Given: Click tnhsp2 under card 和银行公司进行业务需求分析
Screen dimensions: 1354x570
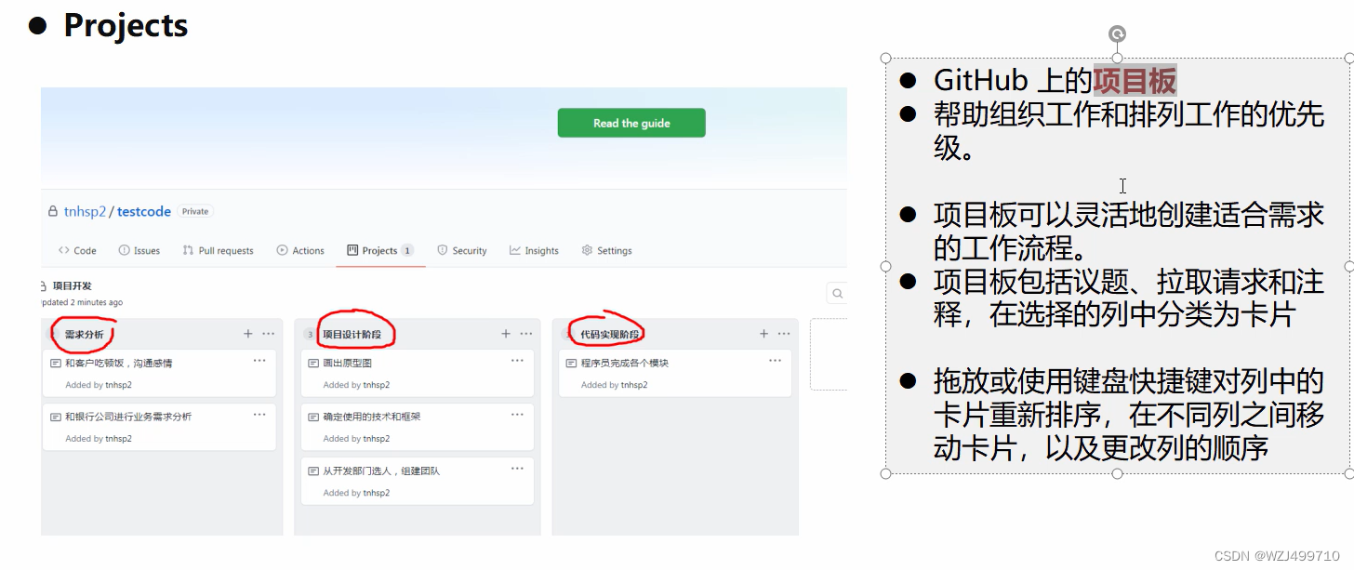Looking at the screenshot, I should (x=118, y=439).
